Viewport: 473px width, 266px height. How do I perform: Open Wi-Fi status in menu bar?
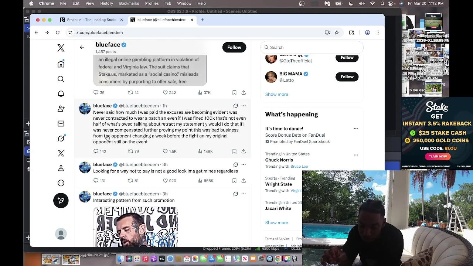click(x=372, y=3)
